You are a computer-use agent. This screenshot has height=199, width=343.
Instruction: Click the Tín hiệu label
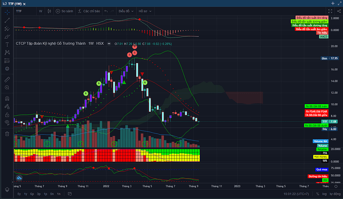tap(322, 33)
